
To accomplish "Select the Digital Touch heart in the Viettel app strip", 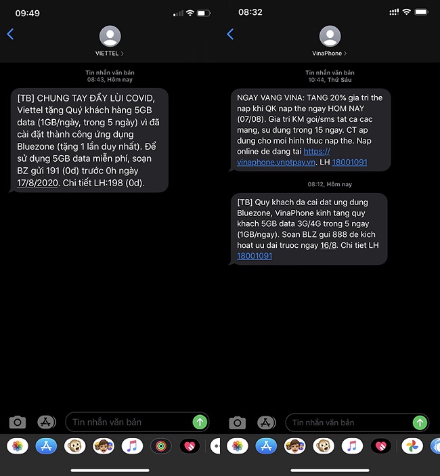I will point(190,446).
